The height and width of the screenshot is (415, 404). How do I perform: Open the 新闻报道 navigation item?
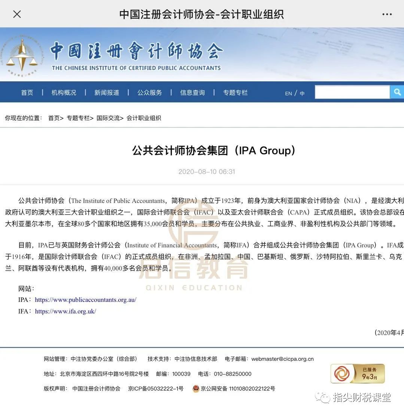(107, 93)
